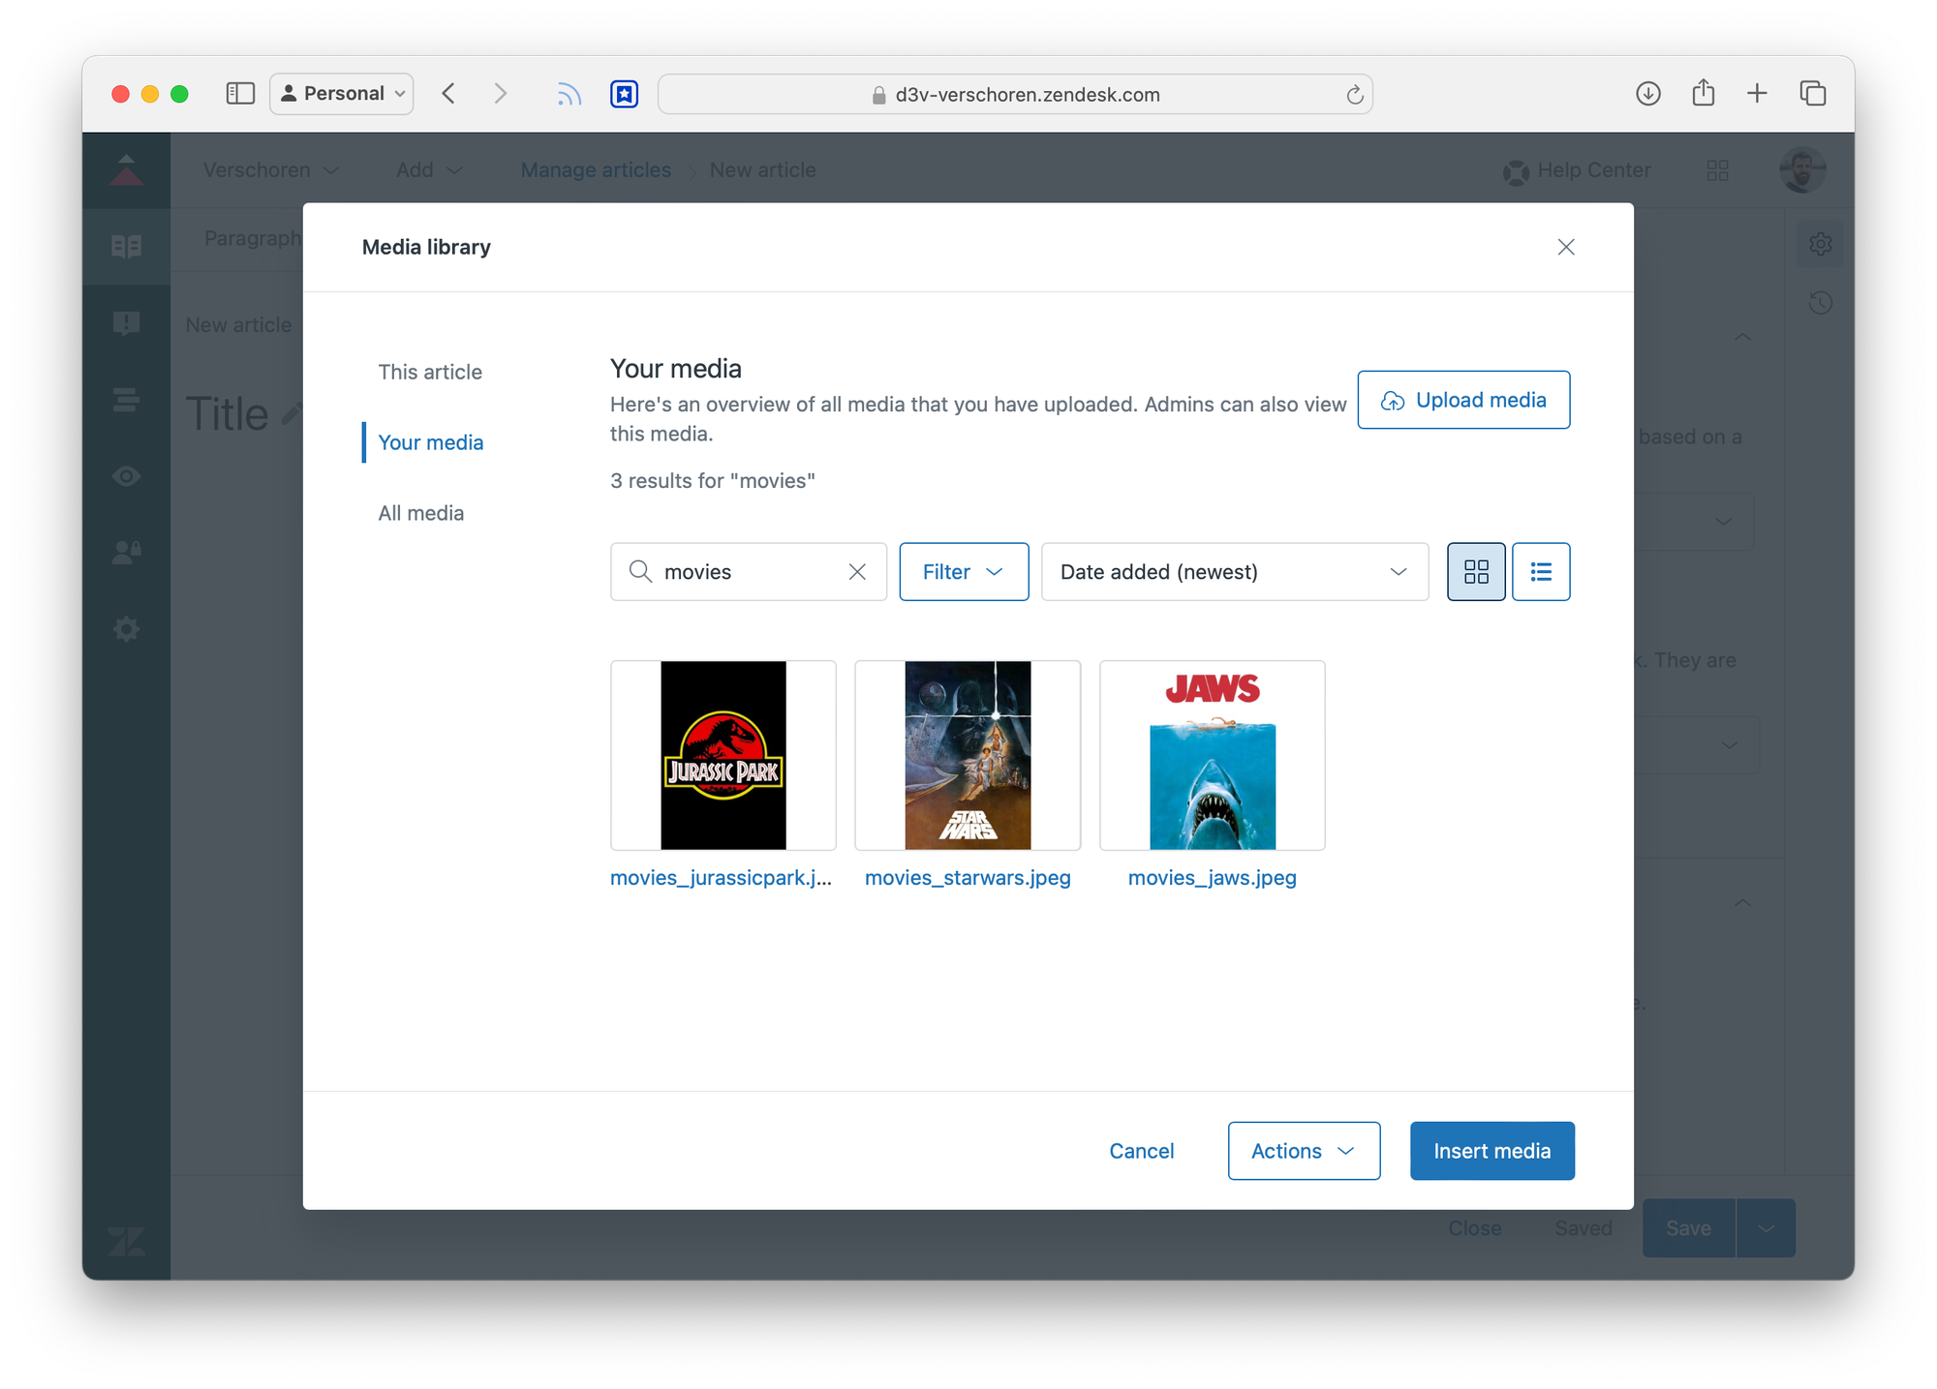
Task: Toggle the Safari sidebar icon
Action: pyautogui.click(x=239, y=94)
